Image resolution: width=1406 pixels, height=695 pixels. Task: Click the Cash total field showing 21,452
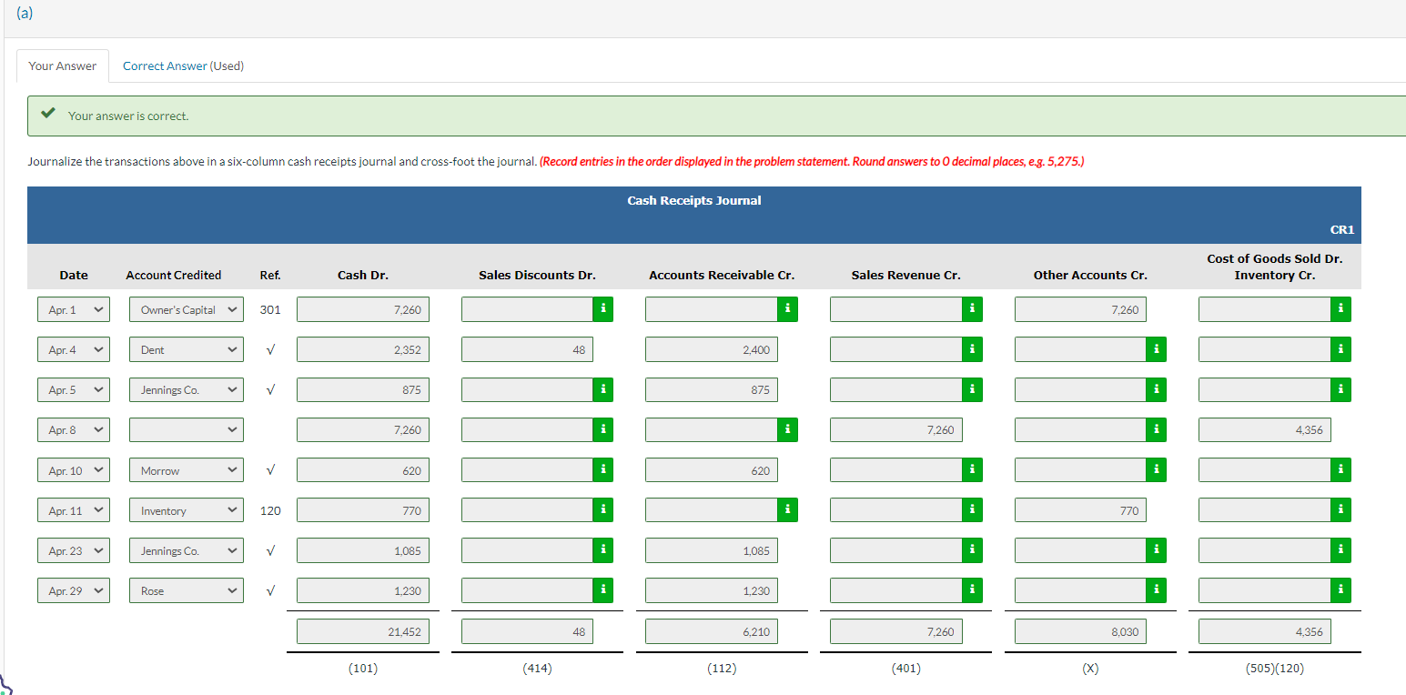[362, 631]
